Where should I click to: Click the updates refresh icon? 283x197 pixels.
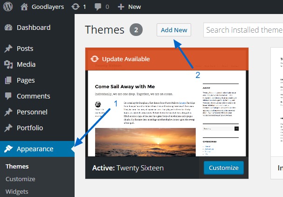click(76, 7)
